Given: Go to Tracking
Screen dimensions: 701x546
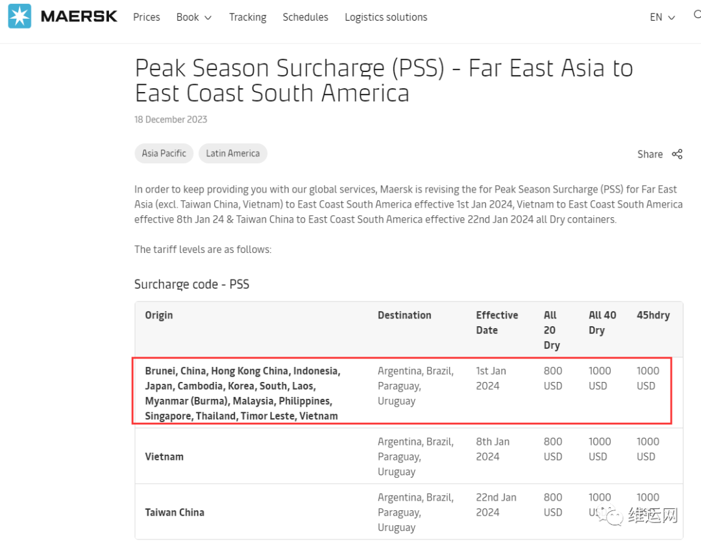Looking at the screenshot, I should point(248,17).
